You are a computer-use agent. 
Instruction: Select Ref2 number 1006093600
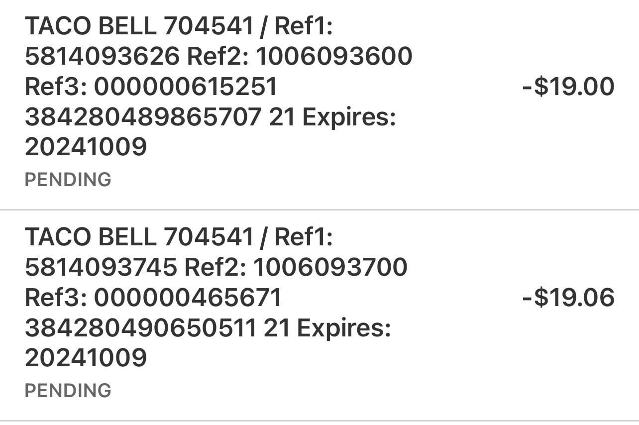click(x=333, y=56)
